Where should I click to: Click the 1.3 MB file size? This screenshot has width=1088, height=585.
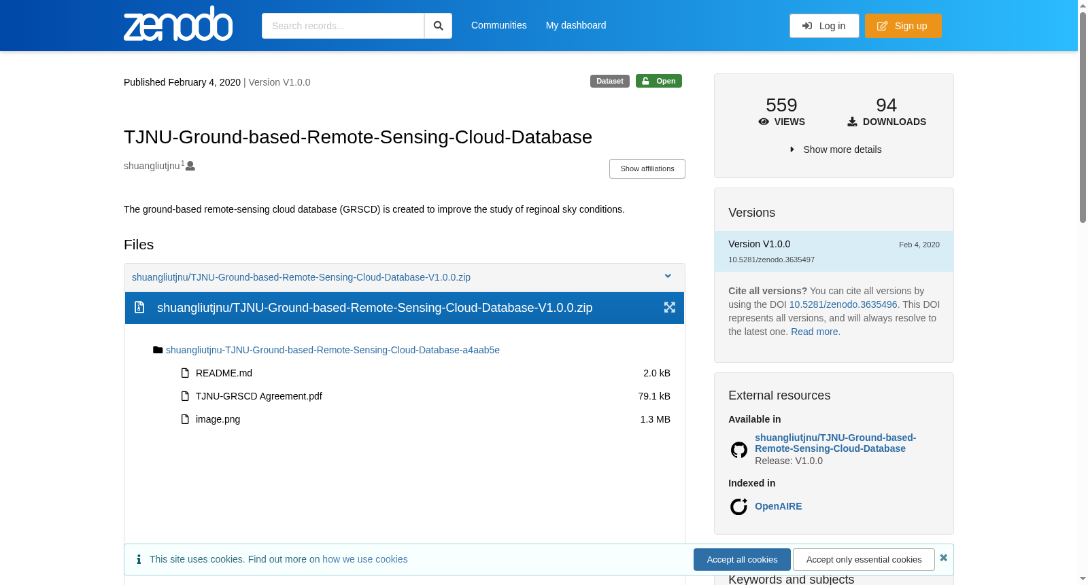tap(656, 419)
